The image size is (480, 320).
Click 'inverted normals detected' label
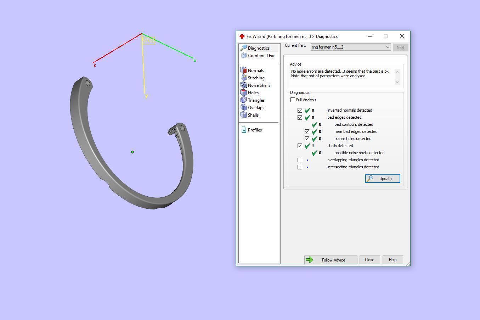point(350,110)
